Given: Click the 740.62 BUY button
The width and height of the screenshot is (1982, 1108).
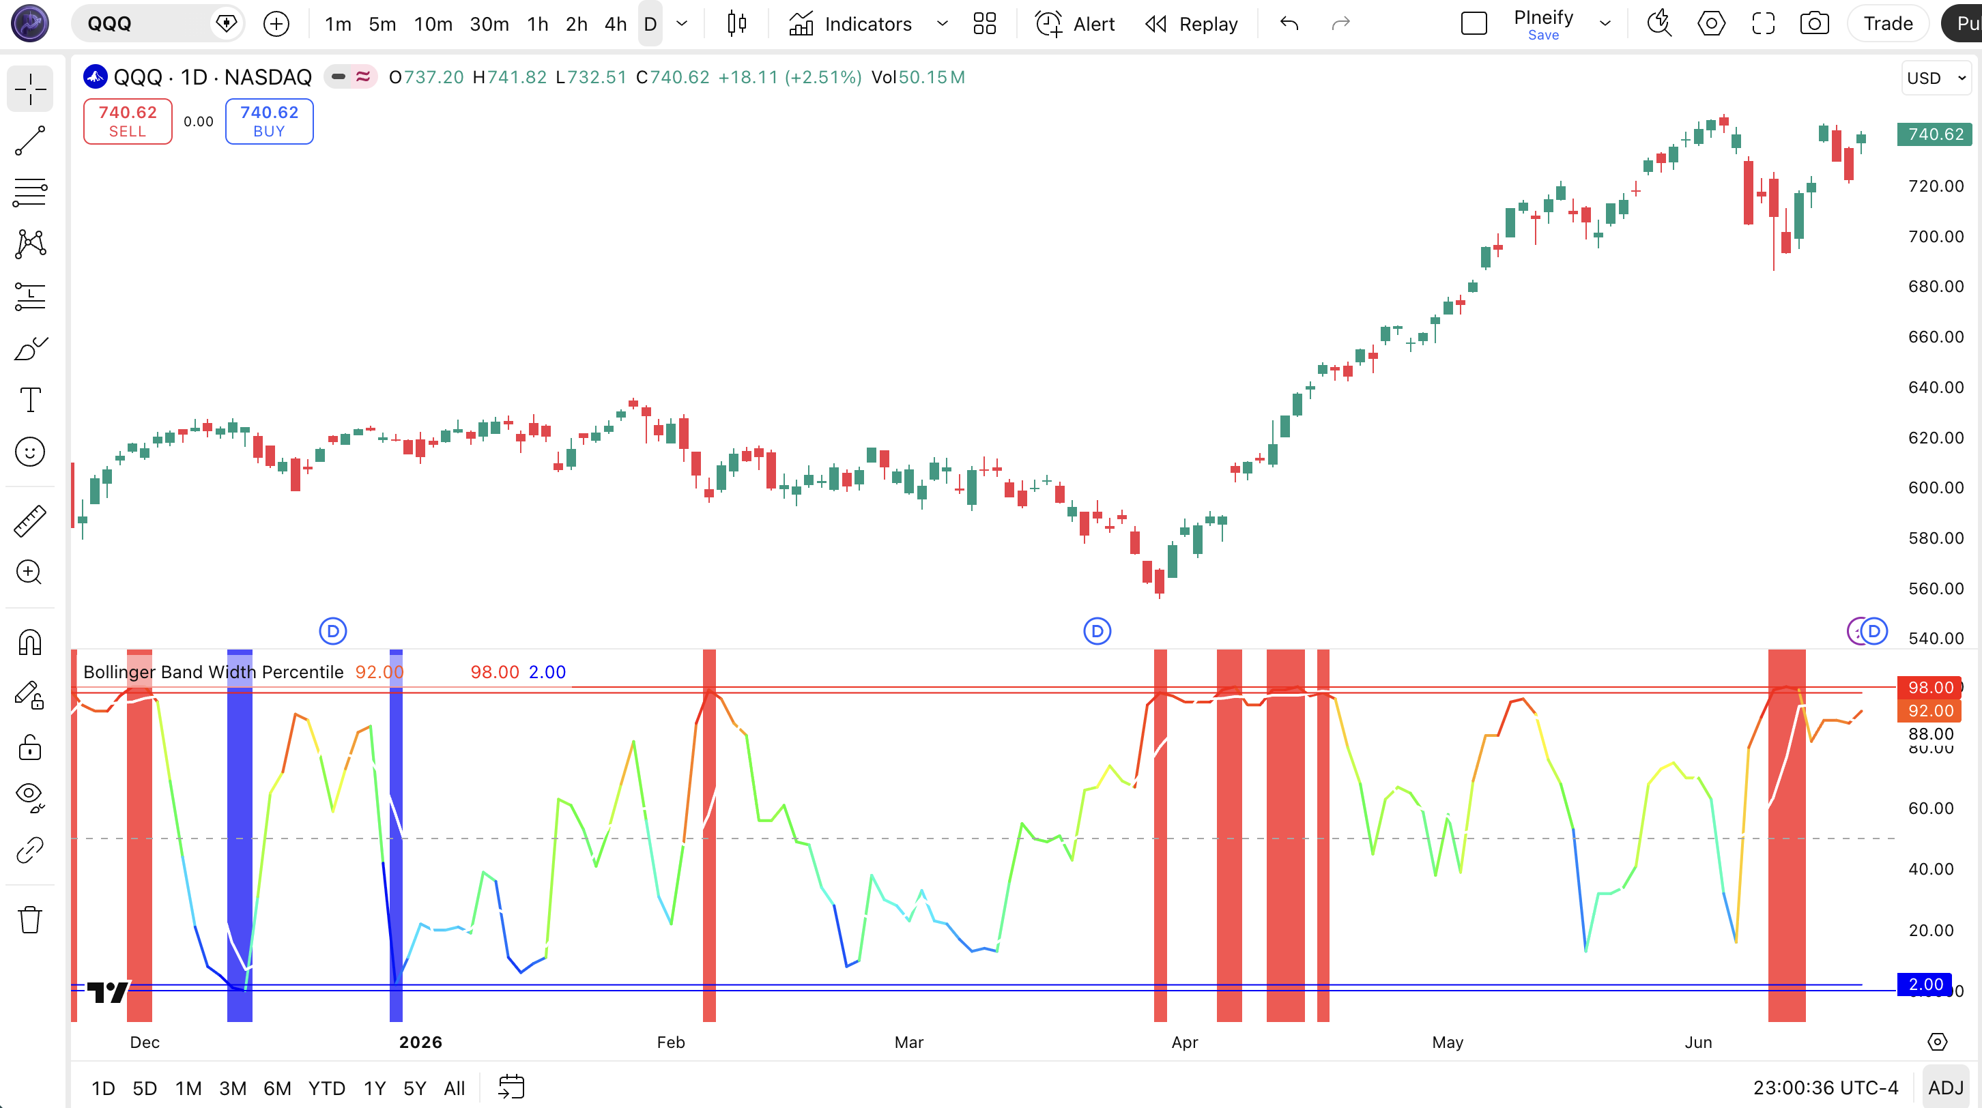Looking at the screenshot, I should [x=270, y=121].
